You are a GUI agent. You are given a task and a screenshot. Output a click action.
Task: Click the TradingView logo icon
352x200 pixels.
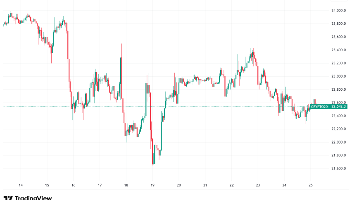[8, 198]
